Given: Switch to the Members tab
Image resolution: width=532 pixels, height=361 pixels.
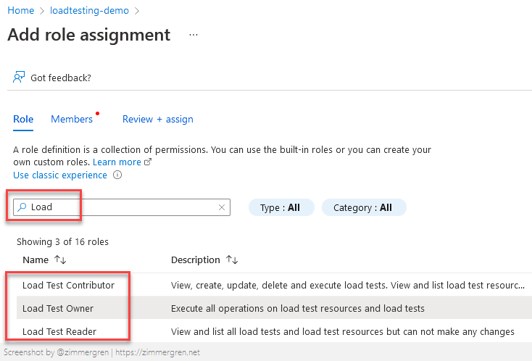Looking at the screenshot, I should tap(72, 119).
